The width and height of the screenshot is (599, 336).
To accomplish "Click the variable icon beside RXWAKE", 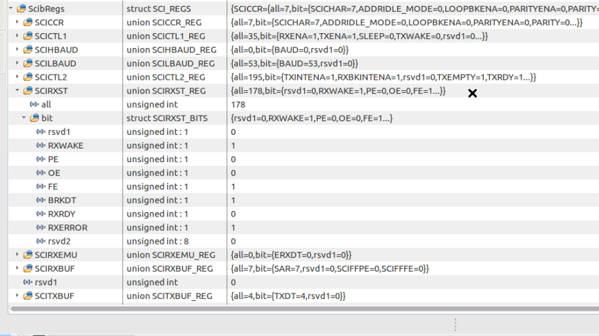I will (x=41, y=145).
